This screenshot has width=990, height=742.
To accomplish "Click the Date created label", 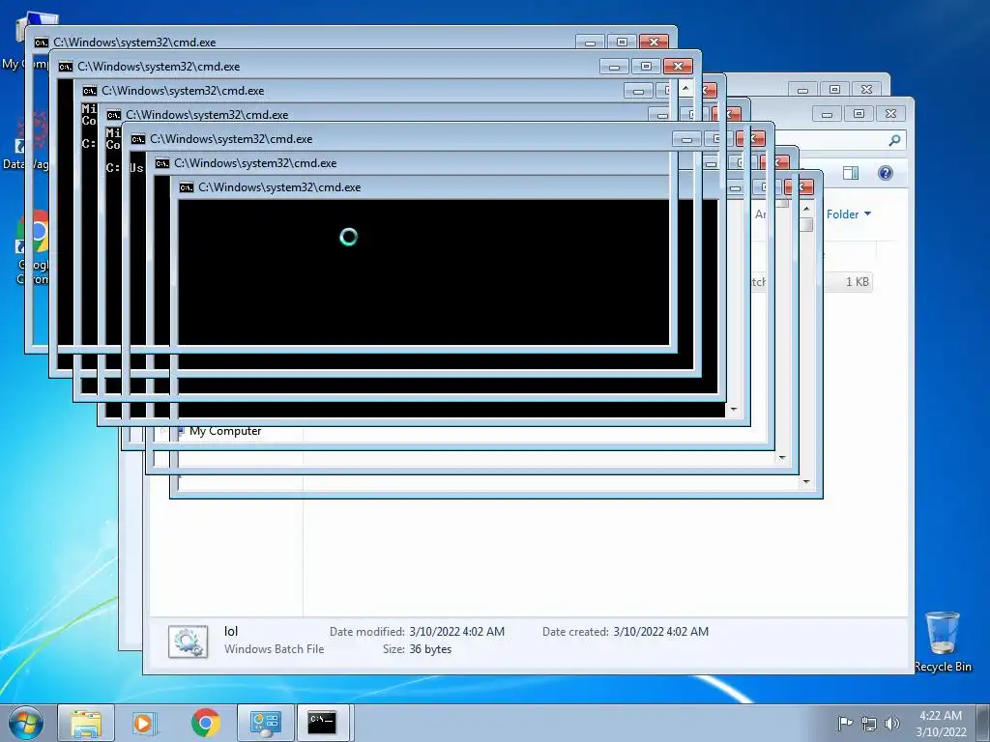I will click(575, 632).
